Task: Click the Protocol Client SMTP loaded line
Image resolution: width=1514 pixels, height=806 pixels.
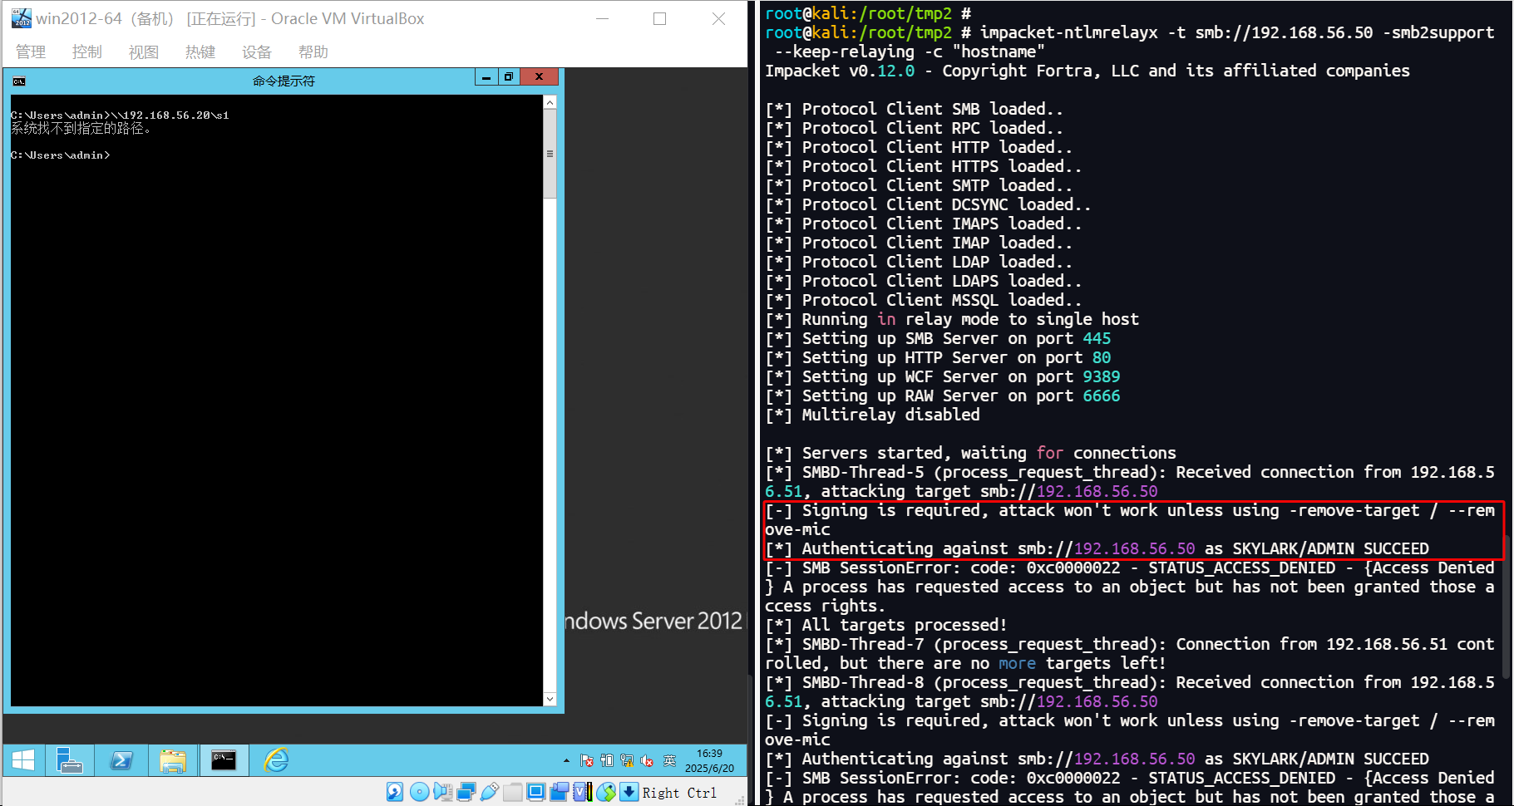Action: pos(919,185)
